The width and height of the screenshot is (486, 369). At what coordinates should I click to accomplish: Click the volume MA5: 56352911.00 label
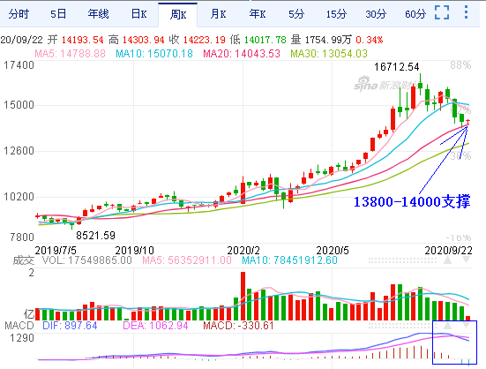coord(187,260)
